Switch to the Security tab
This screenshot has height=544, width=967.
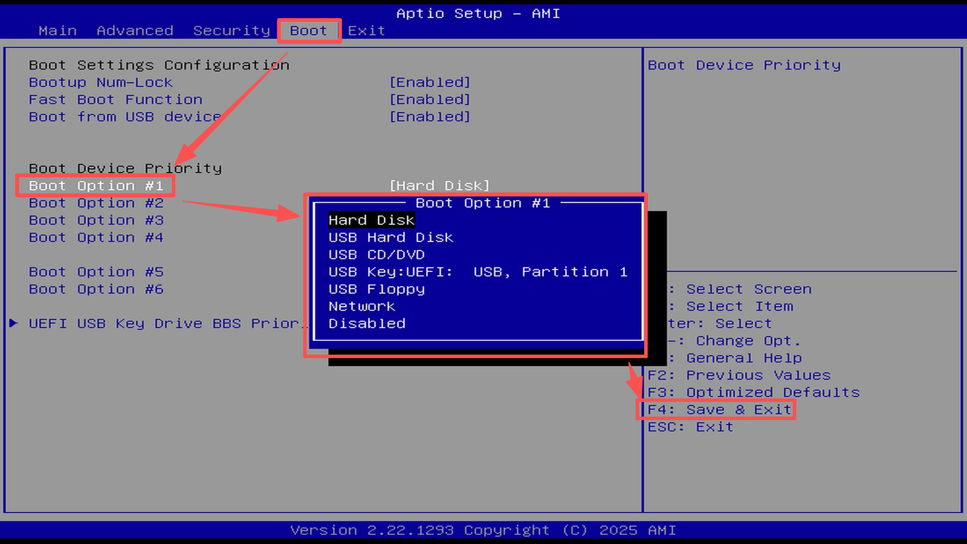(231, 30)
